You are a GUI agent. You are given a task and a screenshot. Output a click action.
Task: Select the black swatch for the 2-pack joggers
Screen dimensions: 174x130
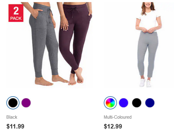13,103
